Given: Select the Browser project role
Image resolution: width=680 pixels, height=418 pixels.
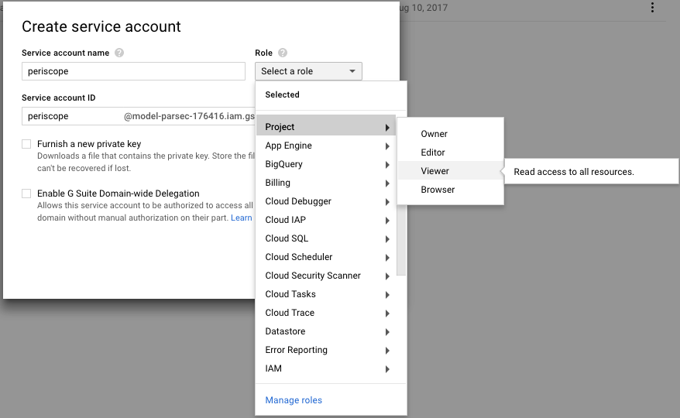Looking at the screenshot, I should pos(438,190).
